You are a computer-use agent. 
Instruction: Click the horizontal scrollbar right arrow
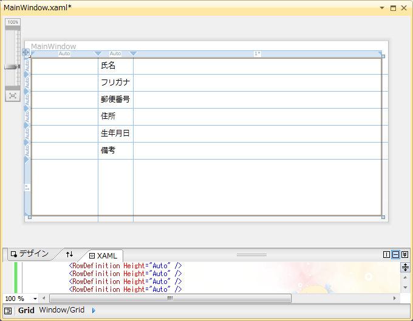(x=394, y=299)
